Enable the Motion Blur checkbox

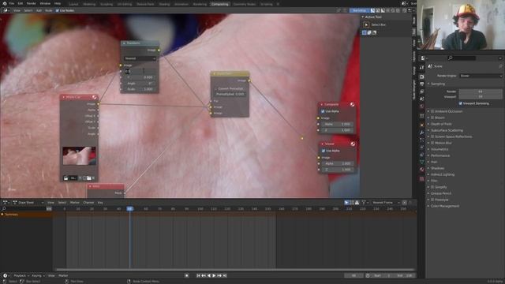(x=432, y=143)
